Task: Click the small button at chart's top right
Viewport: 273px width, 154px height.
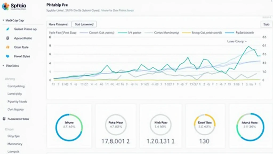Action: coord(266,24)
